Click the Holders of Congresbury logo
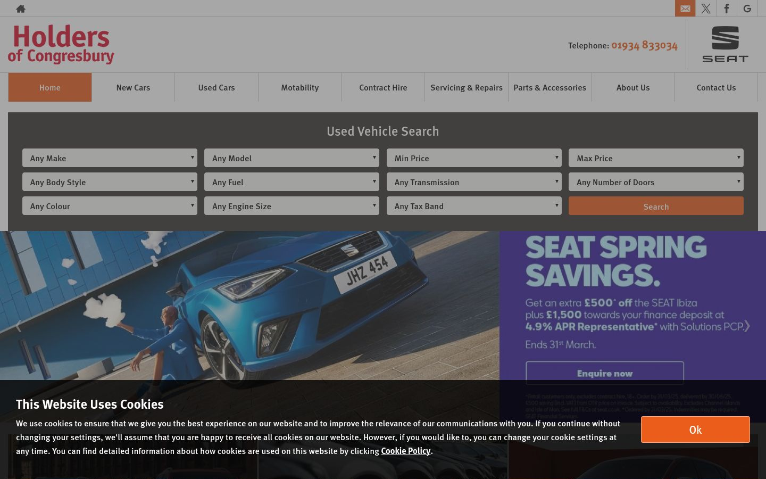 click(x=61, y=45)
